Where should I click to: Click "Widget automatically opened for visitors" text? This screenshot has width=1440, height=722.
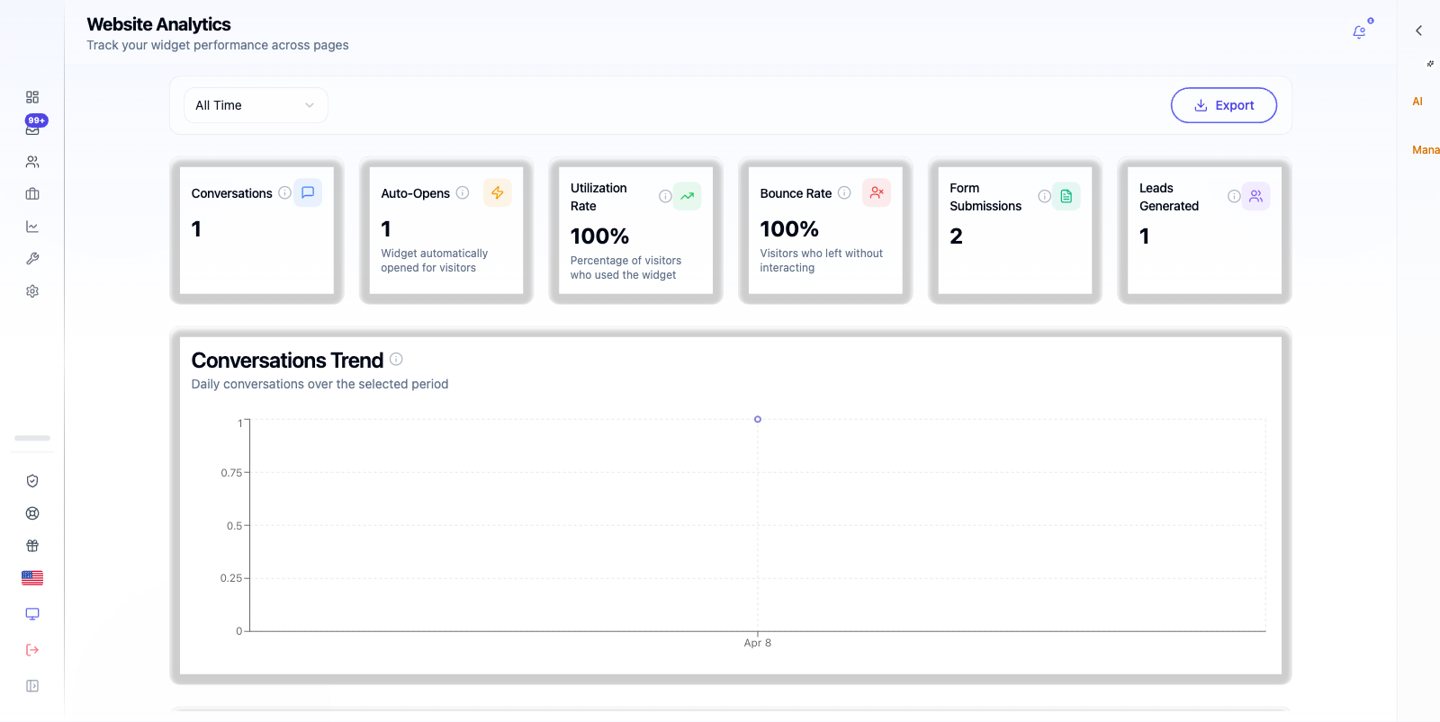pyautogui.click(x=434, y=261)
